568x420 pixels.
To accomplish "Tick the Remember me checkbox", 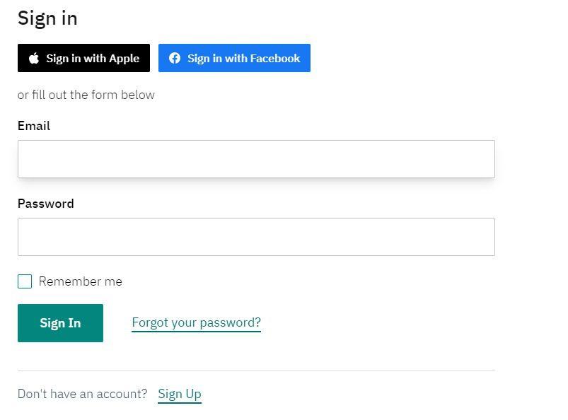I will [x=25, y=281].
